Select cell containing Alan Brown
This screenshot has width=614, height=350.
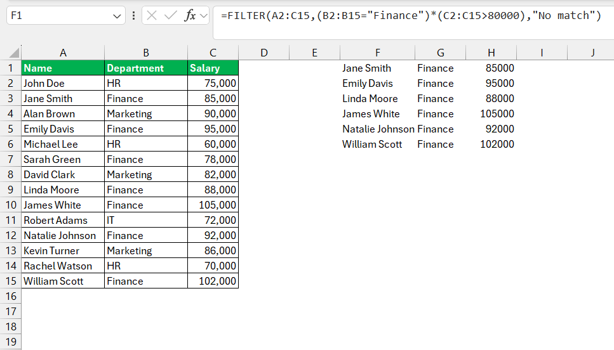tap(63, 113)
